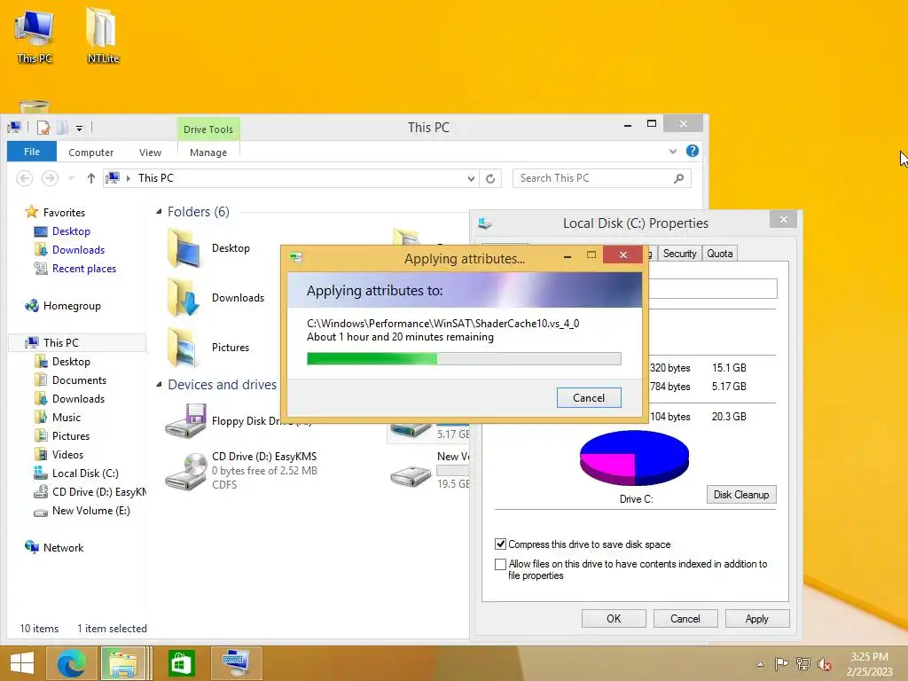This screenshot has height=681, width=908.
Task: Go back with the Back arrow
Action: click(x=24, y=178)
